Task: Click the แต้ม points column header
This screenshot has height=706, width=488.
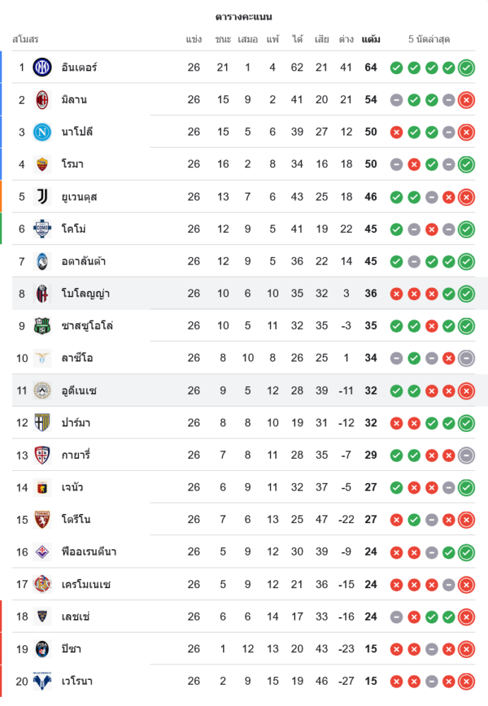Action: pyautogui.click(x=371, y=40)
